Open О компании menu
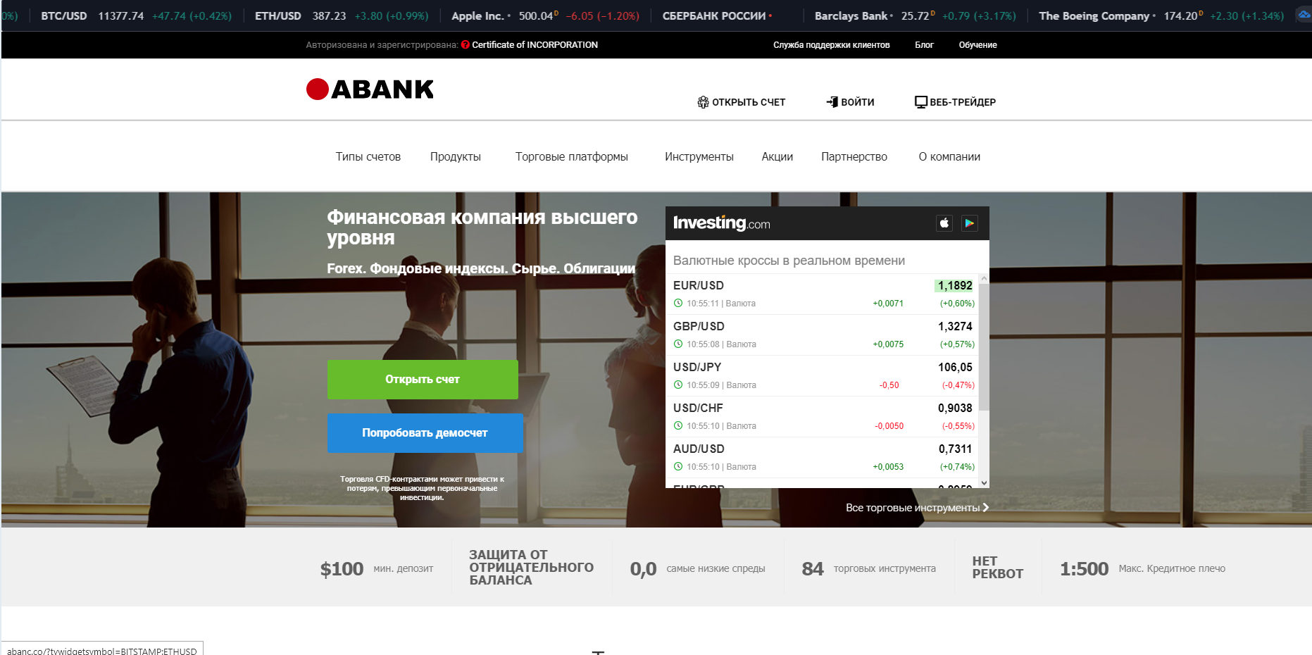 (x=949, y=157)
